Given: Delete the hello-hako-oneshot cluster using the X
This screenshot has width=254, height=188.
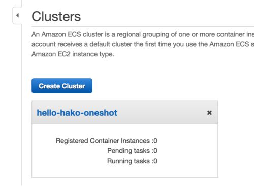Looking at the screenshot, I should 209,113.
